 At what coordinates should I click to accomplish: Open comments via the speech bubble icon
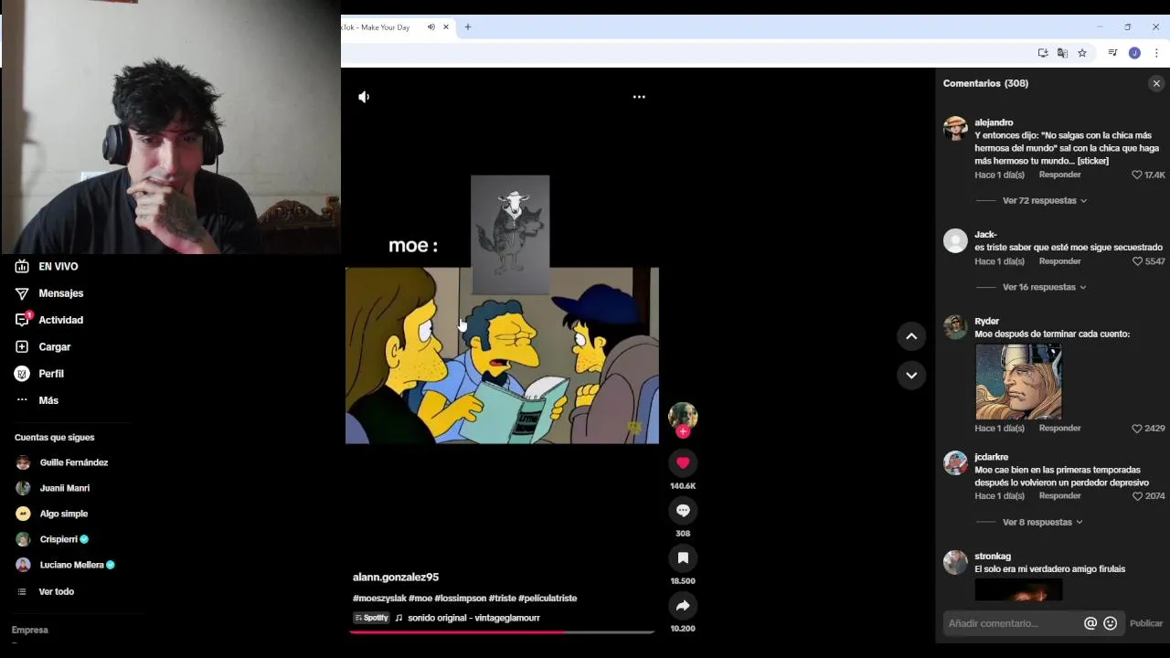[x=683, y=511]
